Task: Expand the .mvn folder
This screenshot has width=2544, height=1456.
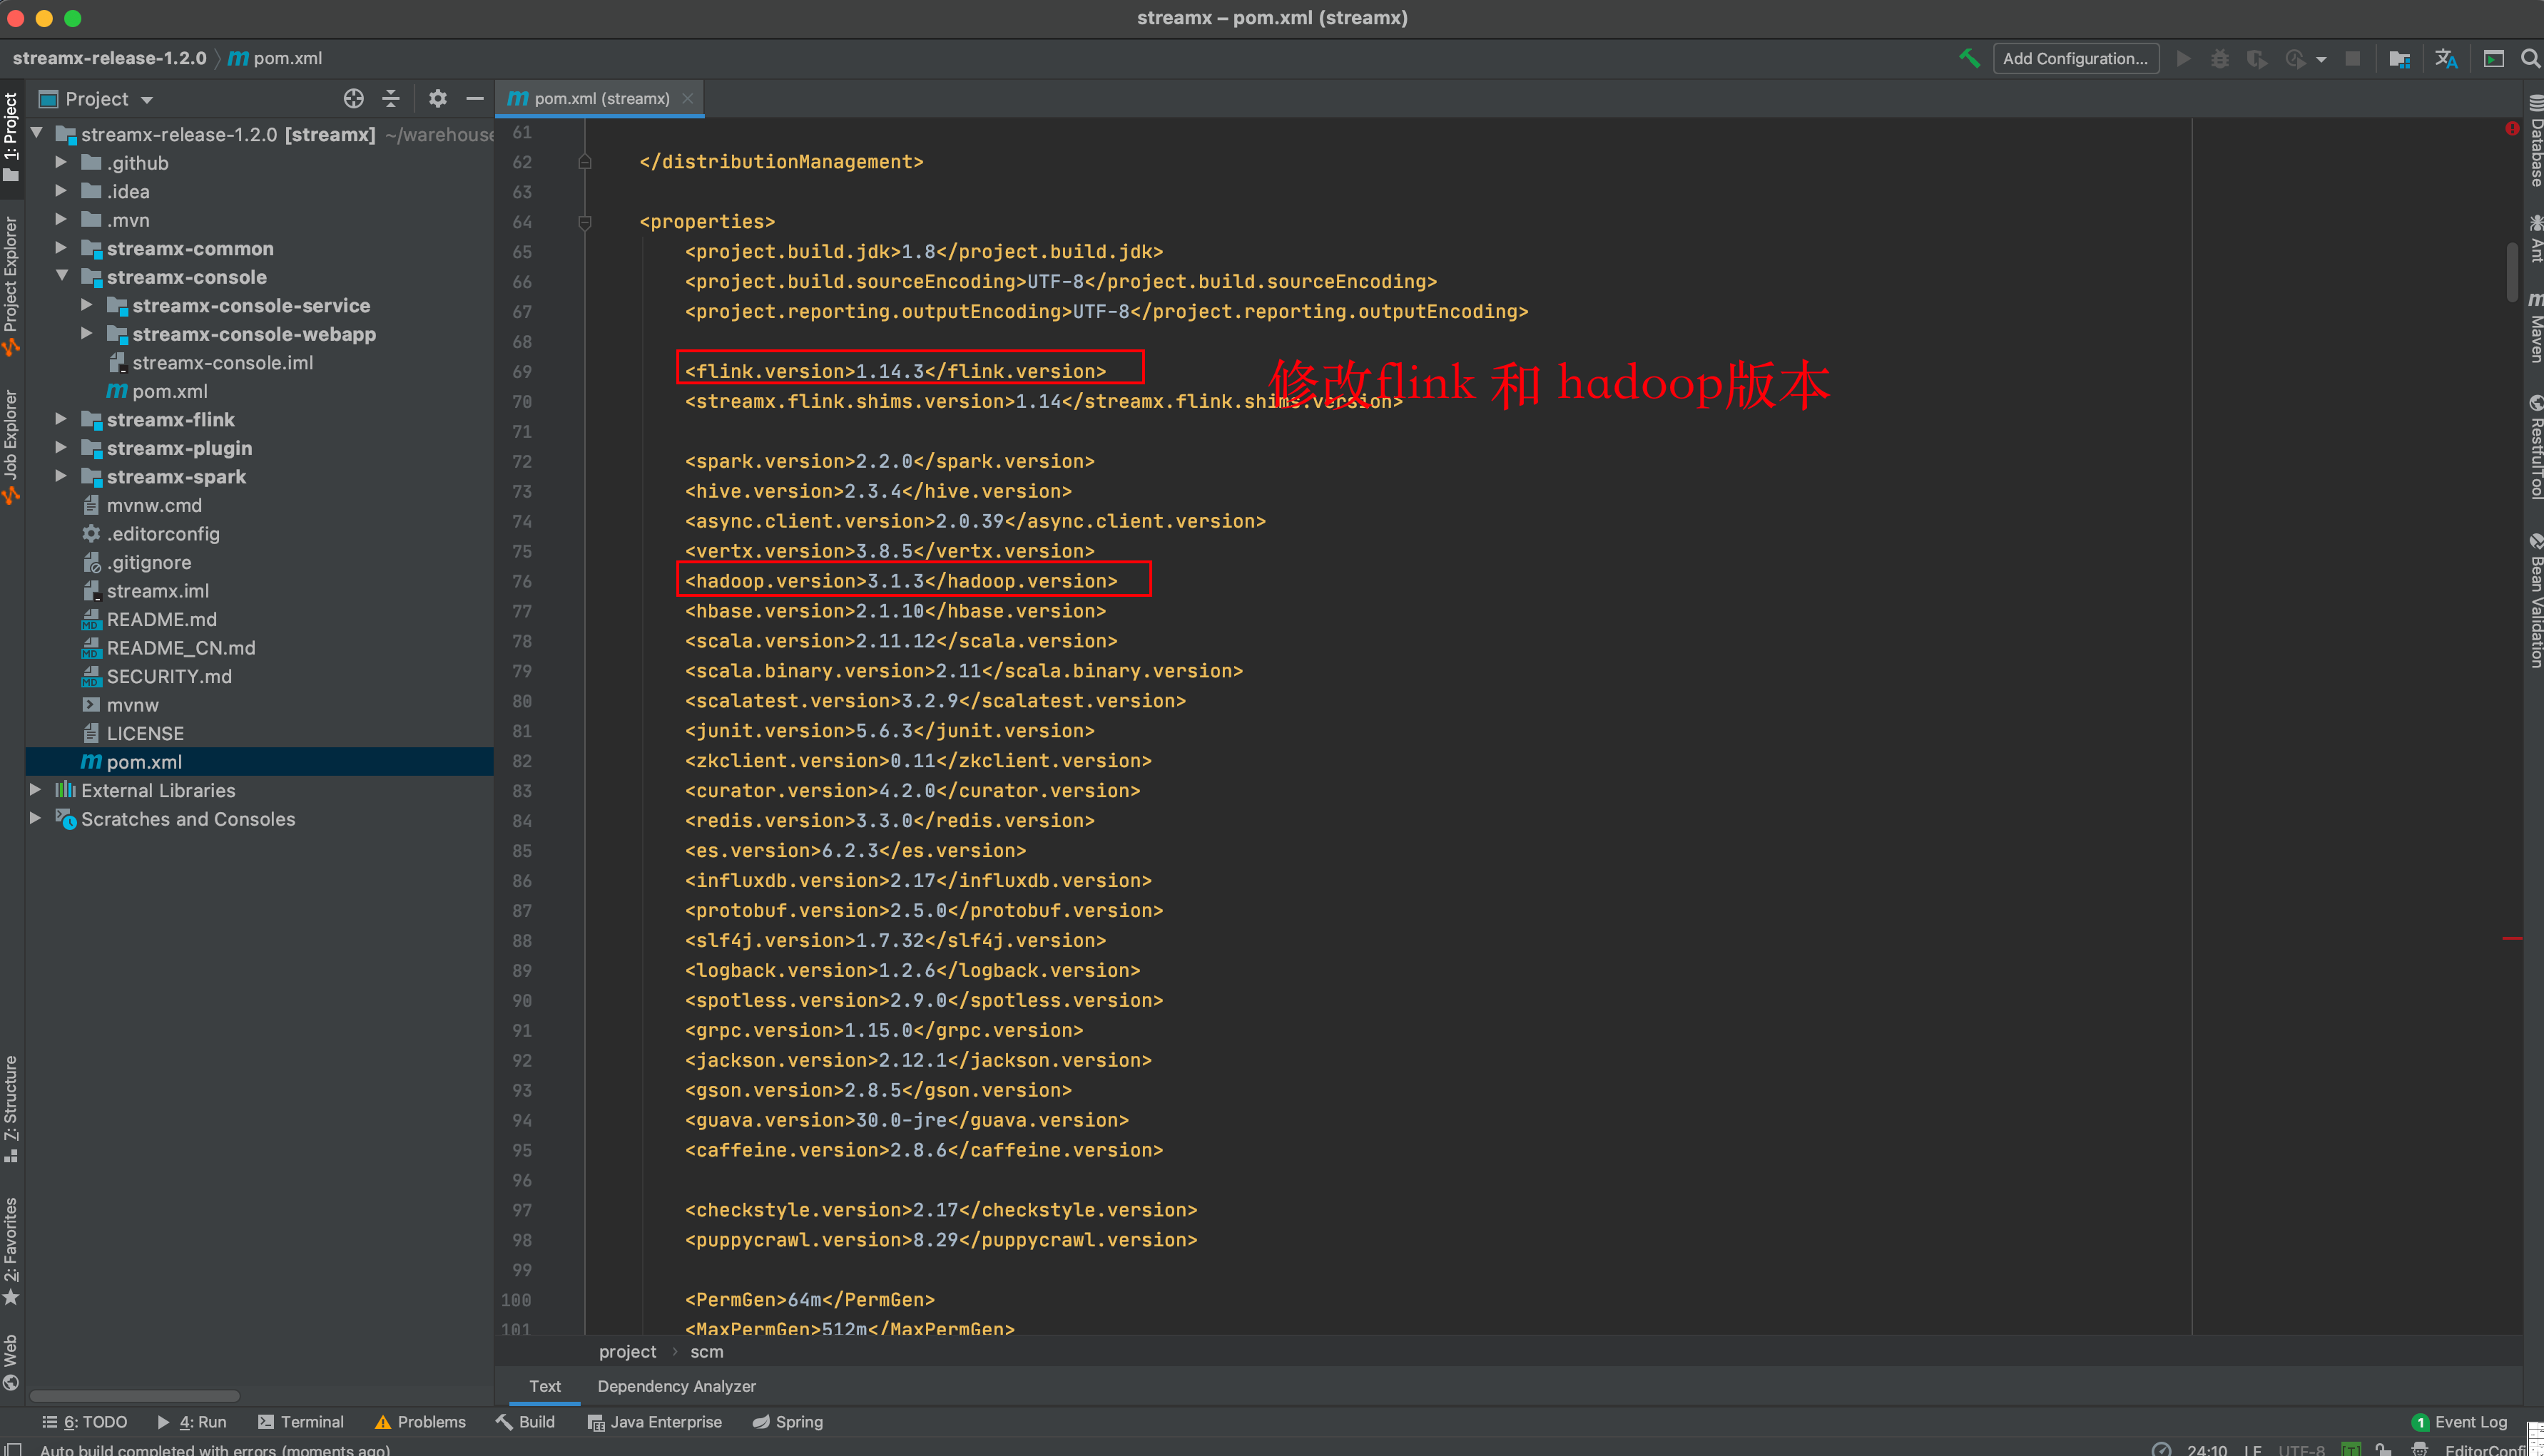Action: tap(61, 219)
